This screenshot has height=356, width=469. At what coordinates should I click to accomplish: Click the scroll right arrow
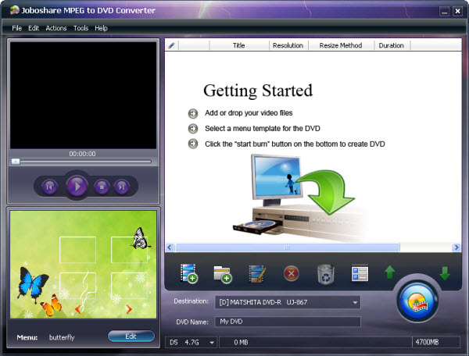456,247
